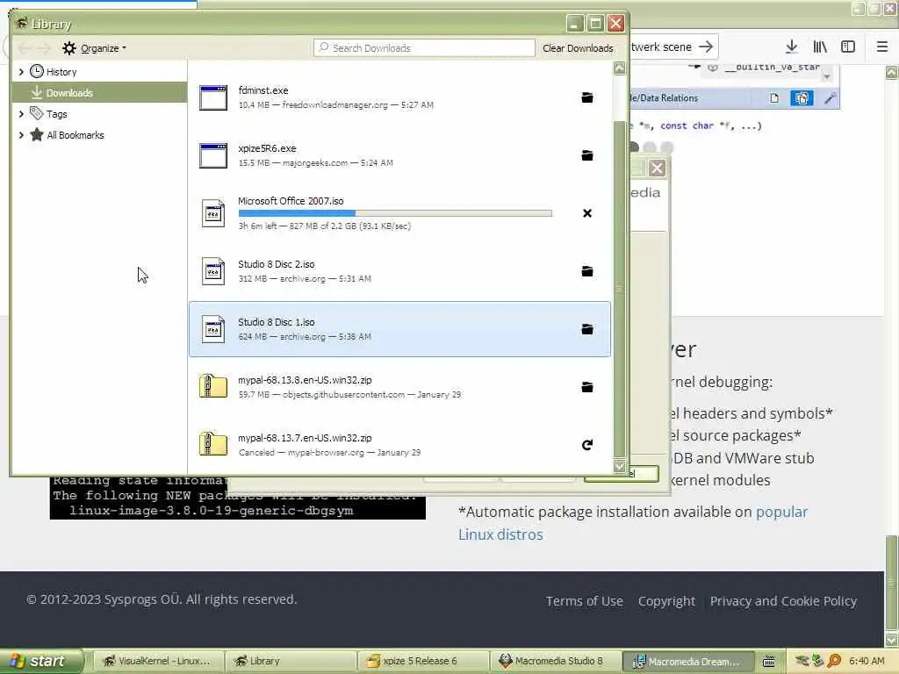The width and height of the screenshot is (899, 674).
Task: Click Clear Downloads button
Action: [x=578, y=48]
